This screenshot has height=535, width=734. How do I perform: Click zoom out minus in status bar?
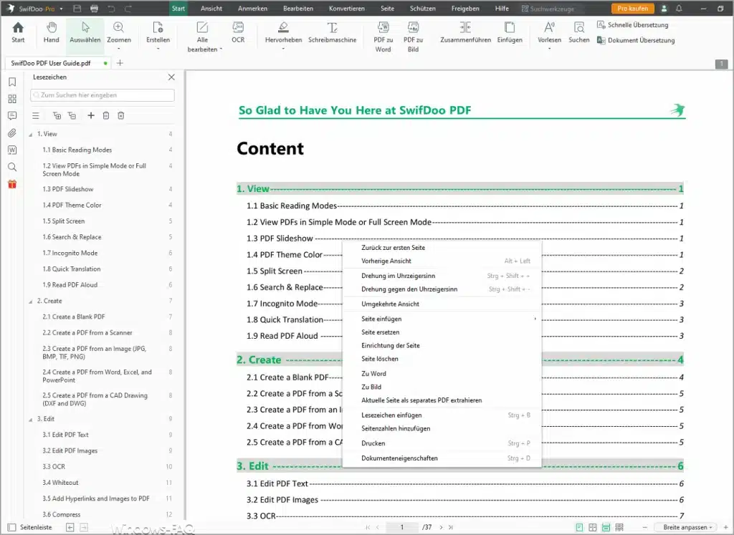(x=644, y=527)
